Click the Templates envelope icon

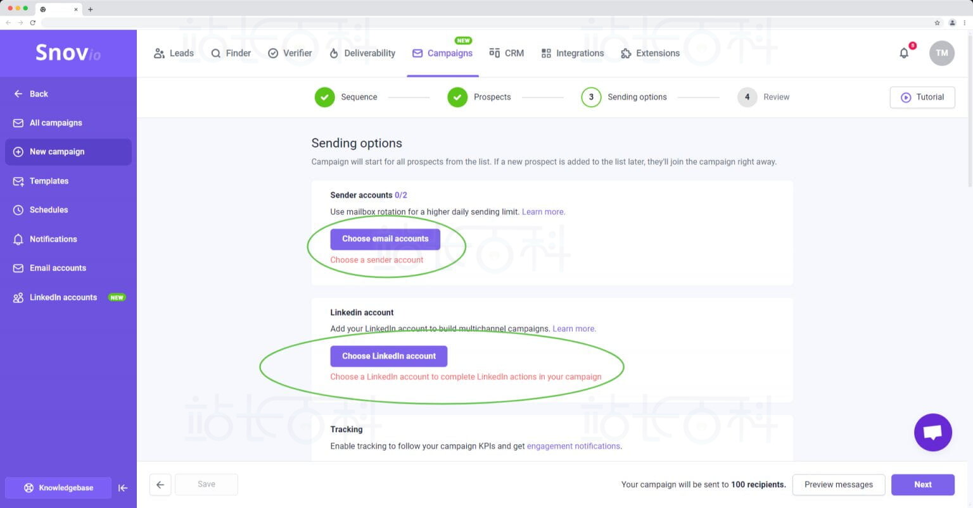[x=18, y=181]
